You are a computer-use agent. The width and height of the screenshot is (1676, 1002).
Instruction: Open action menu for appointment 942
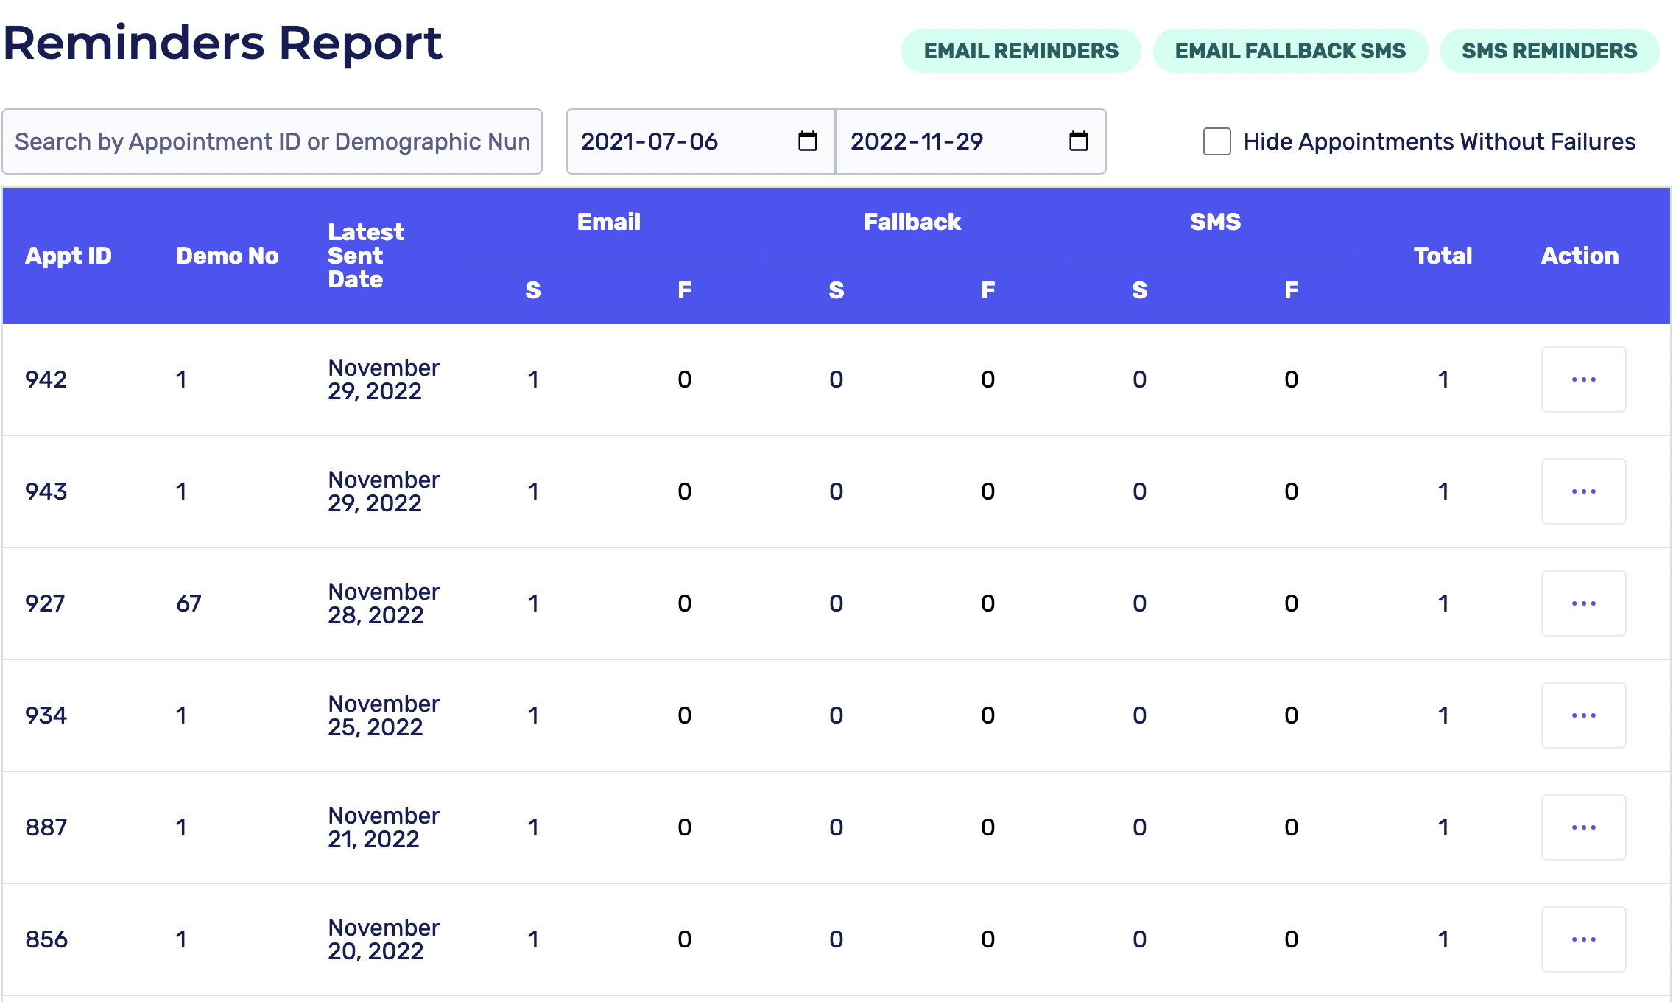click(1583, 379)
